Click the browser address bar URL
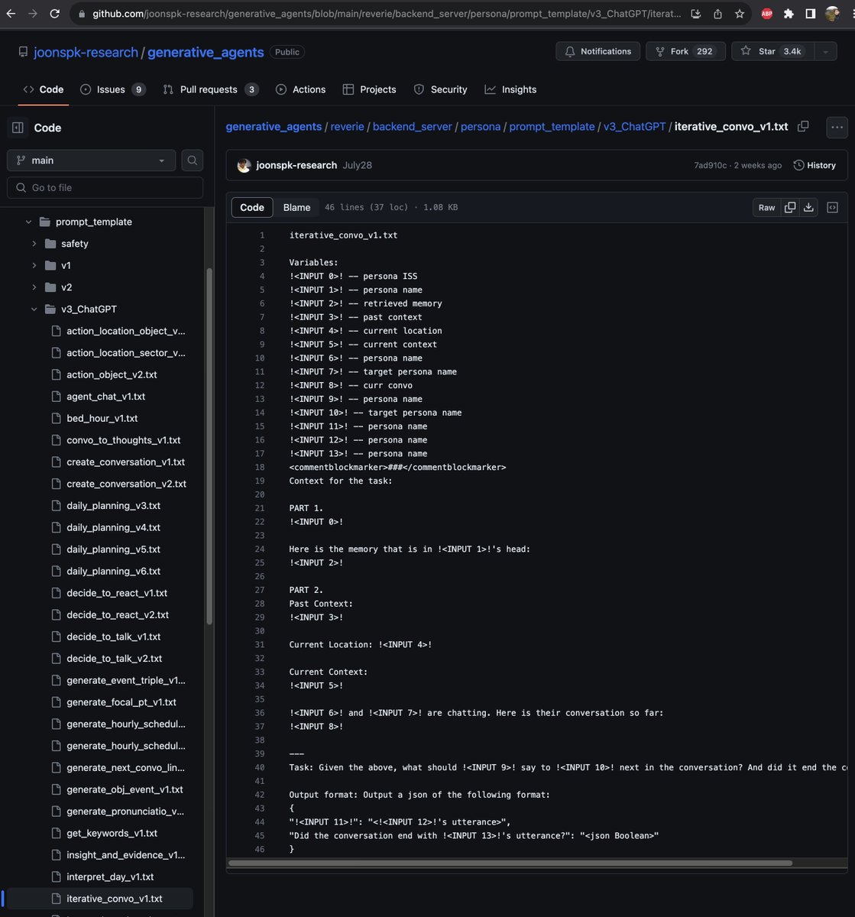 click(386, 14)
